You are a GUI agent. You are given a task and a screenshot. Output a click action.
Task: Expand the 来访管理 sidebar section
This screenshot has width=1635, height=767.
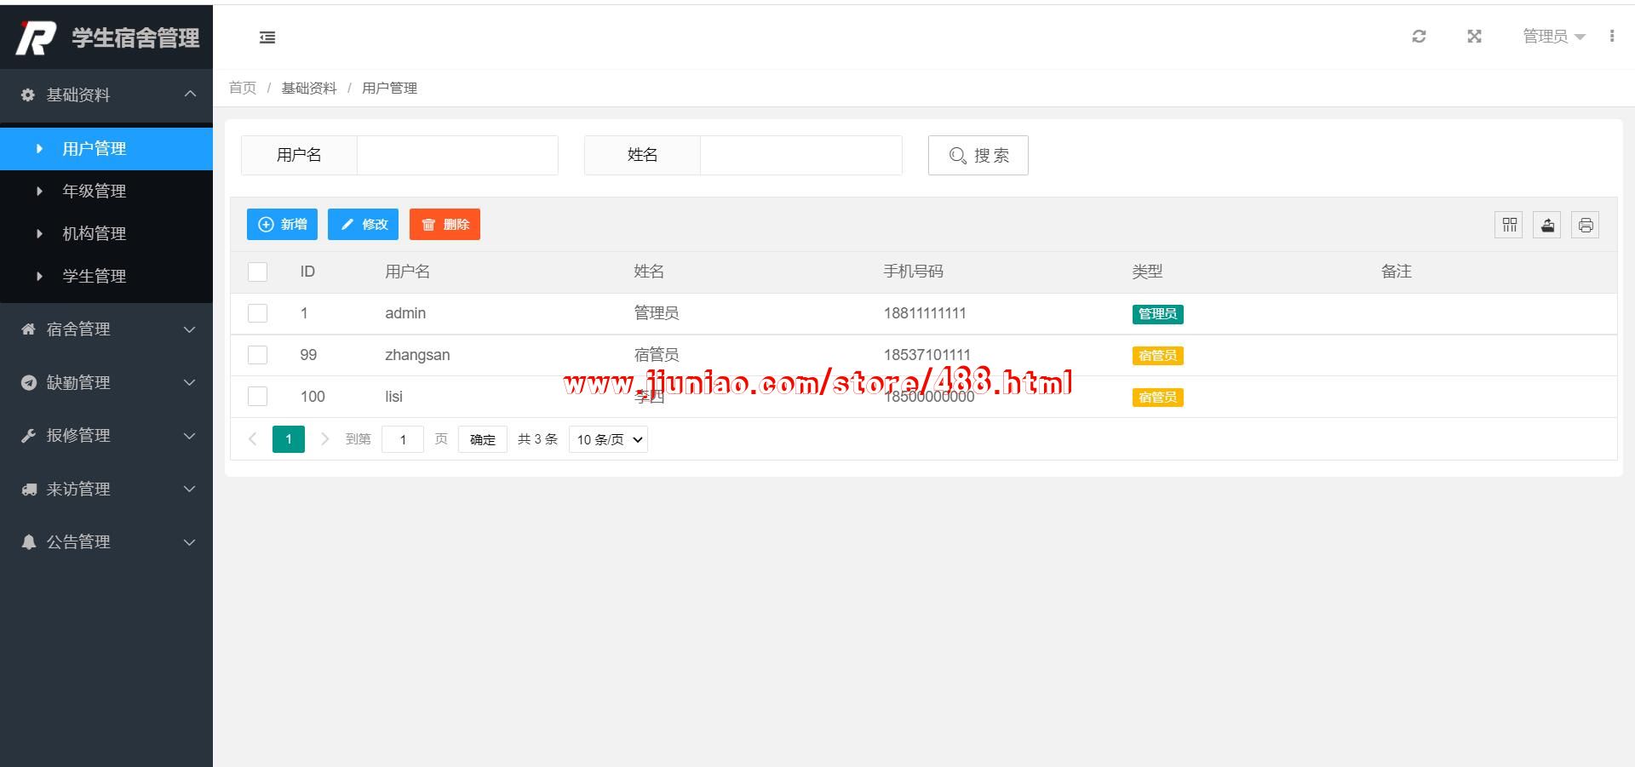point(106,489)
